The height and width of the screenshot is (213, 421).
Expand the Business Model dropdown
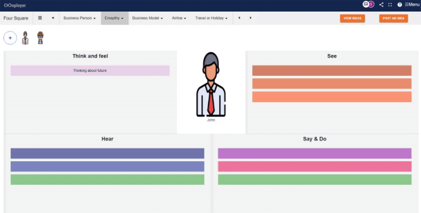tap(148, 18)
